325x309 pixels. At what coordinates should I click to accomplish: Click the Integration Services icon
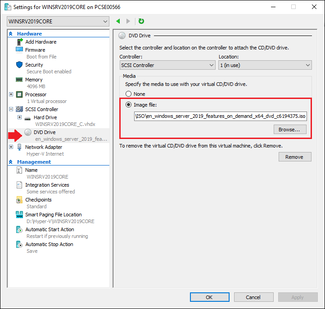click(x=19, y=185)
